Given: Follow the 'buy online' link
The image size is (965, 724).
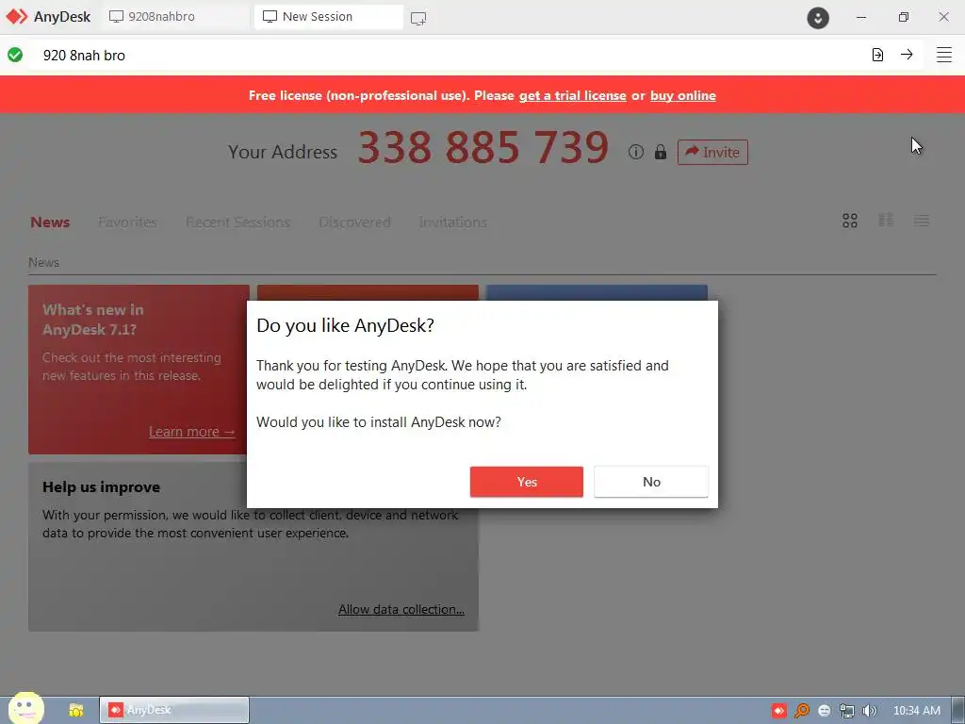Looking at the screenshot, I should (682, 95).
